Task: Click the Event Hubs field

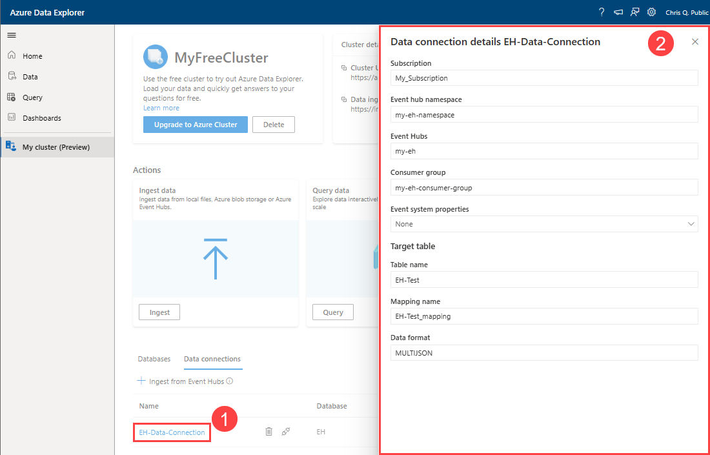Action: click(x=544, y=151)
